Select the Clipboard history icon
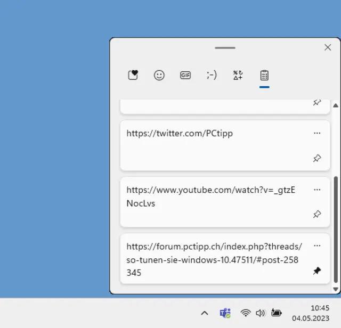This screenshot has height=328, width=341. pos(264,75)
